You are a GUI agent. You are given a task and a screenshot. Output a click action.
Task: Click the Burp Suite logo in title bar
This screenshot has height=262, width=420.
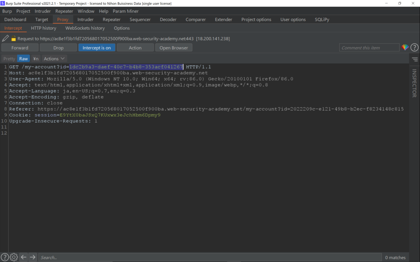(3, 3)
